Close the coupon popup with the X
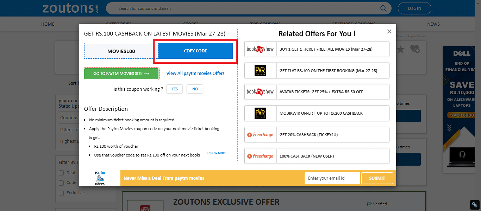The height and width of the screenshot is (211, 481). tap(389, 31)
